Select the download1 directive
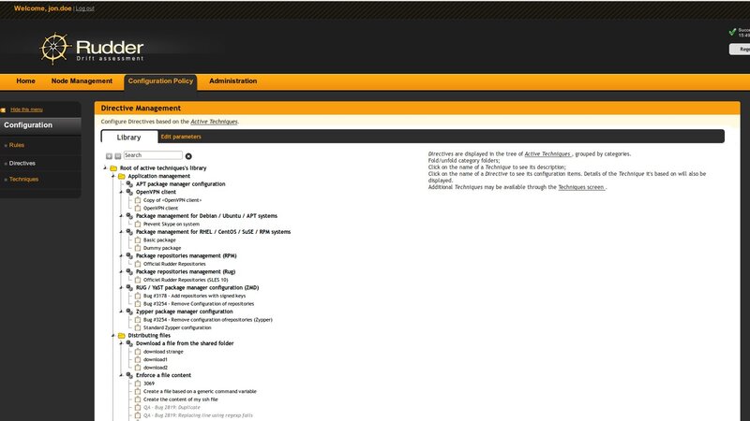The height and width of the screenshot is (421, 750). click(x=156, y=359)
